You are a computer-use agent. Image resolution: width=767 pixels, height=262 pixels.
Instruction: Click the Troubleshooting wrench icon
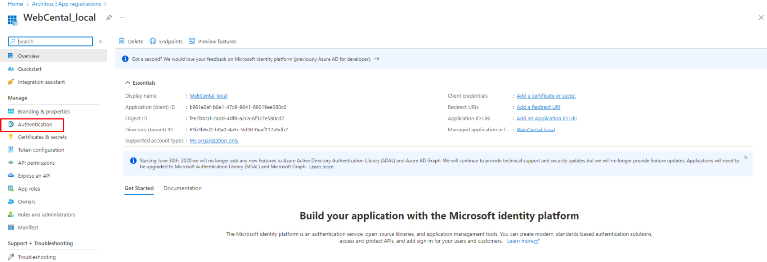(11, 257)
